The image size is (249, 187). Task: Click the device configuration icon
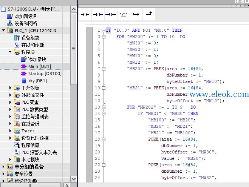point(17,38)
